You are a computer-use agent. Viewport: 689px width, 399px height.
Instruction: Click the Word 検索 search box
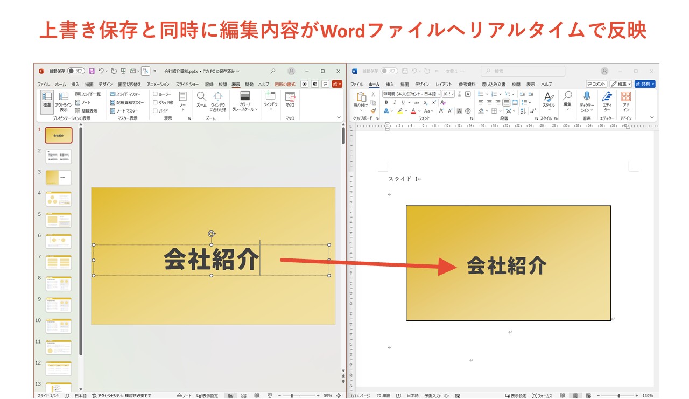[523, 71]
